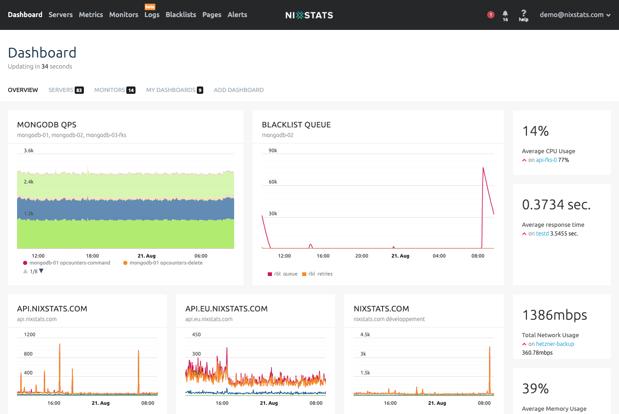Toggle mongodb-01 opcounters-delete series
This screenshot has height=414, width=619.
(166, 263)
